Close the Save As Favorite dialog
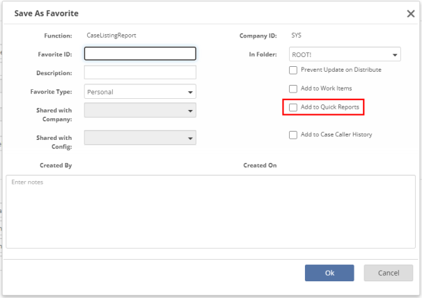Image resolution: width=422 pixels, height=298 pixels. click(x=411, y=13)
